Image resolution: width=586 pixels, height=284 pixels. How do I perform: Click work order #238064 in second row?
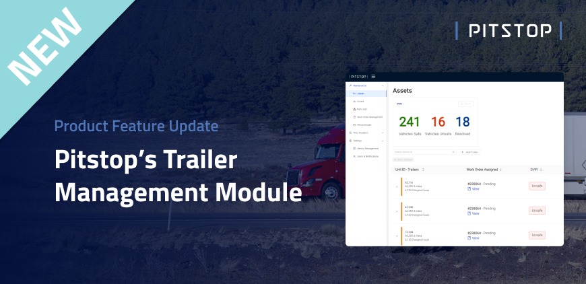pyautogui.click(x=475, y=209)
